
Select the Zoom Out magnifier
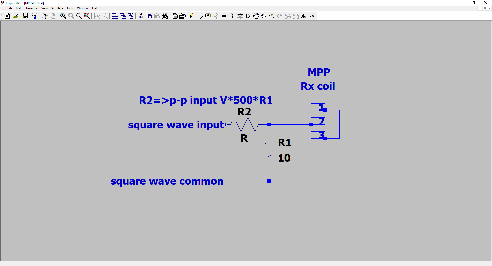click(79, 16)
